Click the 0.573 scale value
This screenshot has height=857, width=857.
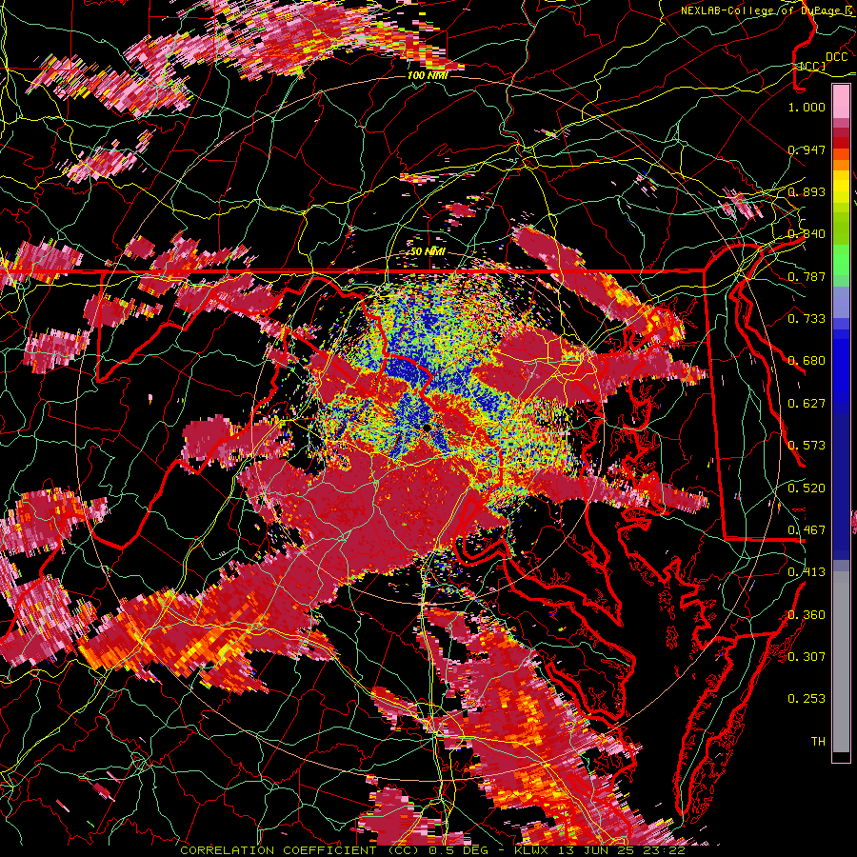(x=807, y=446)
